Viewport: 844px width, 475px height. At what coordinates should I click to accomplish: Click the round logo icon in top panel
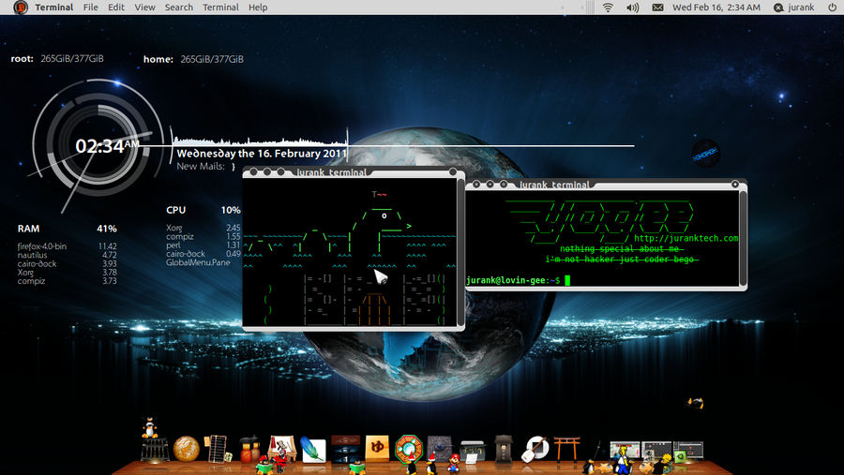[x=21, y=7]
